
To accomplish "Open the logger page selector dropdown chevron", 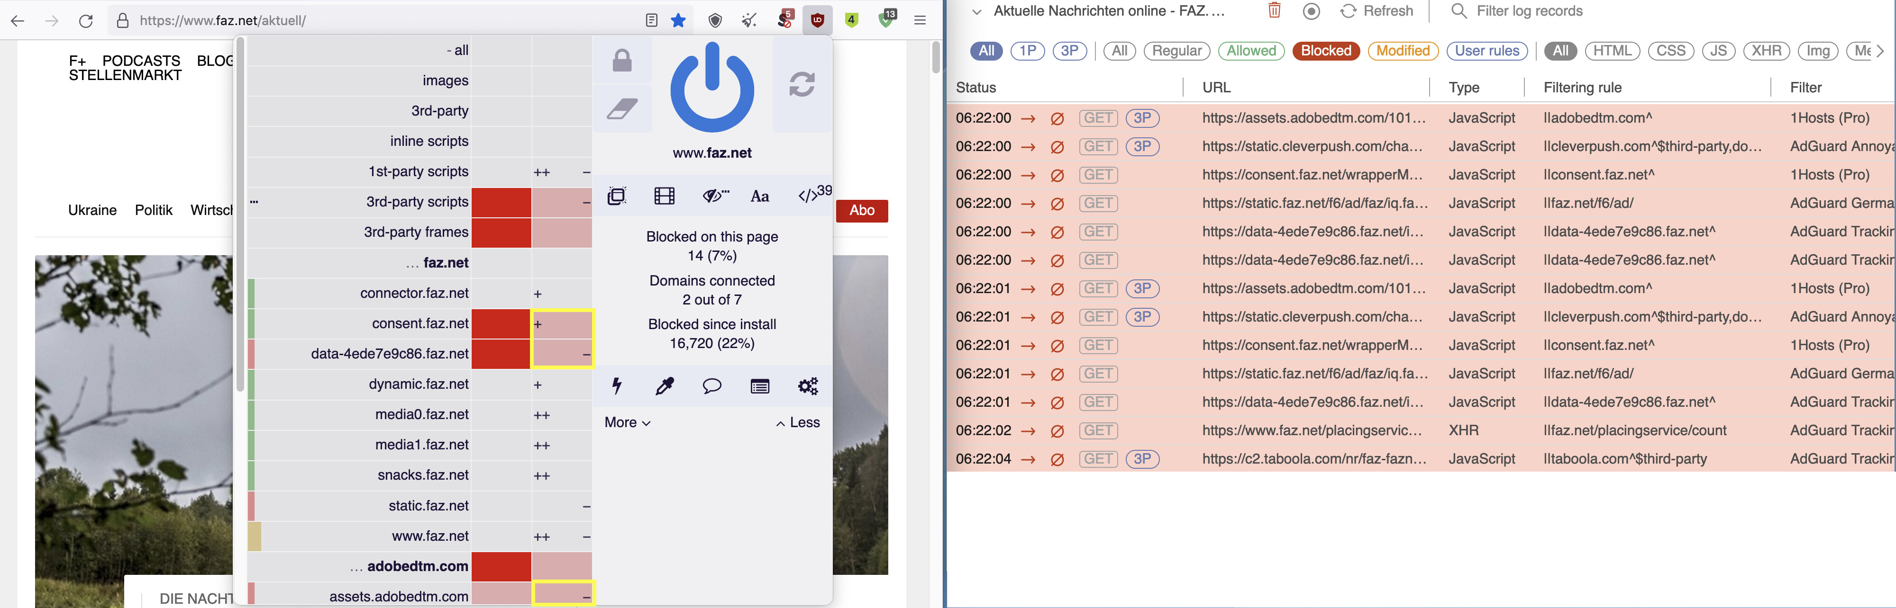I will click(977, 12).
